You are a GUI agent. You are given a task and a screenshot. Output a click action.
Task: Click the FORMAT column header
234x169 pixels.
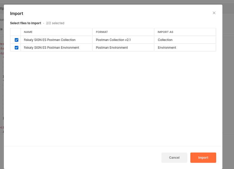pyautogui.click(x=102, y=32)
